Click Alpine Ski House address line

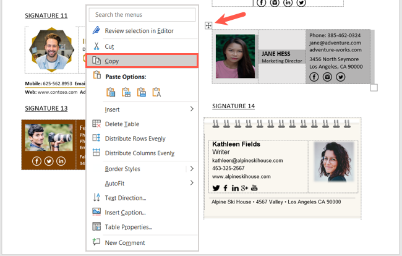coord(276,202)
